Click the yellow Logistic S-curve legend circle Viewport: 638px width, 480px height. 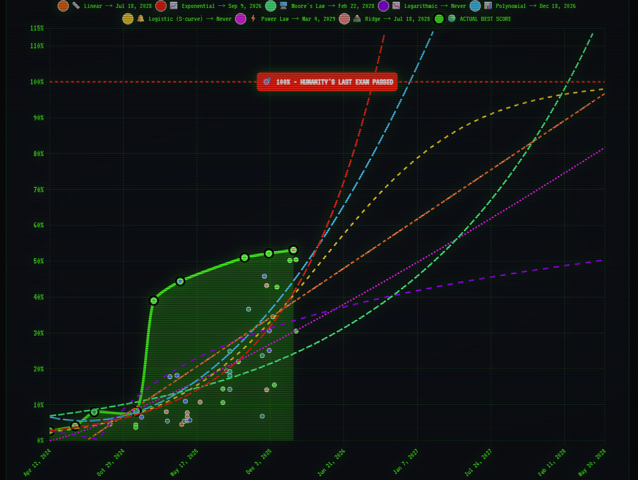(127, 19)
